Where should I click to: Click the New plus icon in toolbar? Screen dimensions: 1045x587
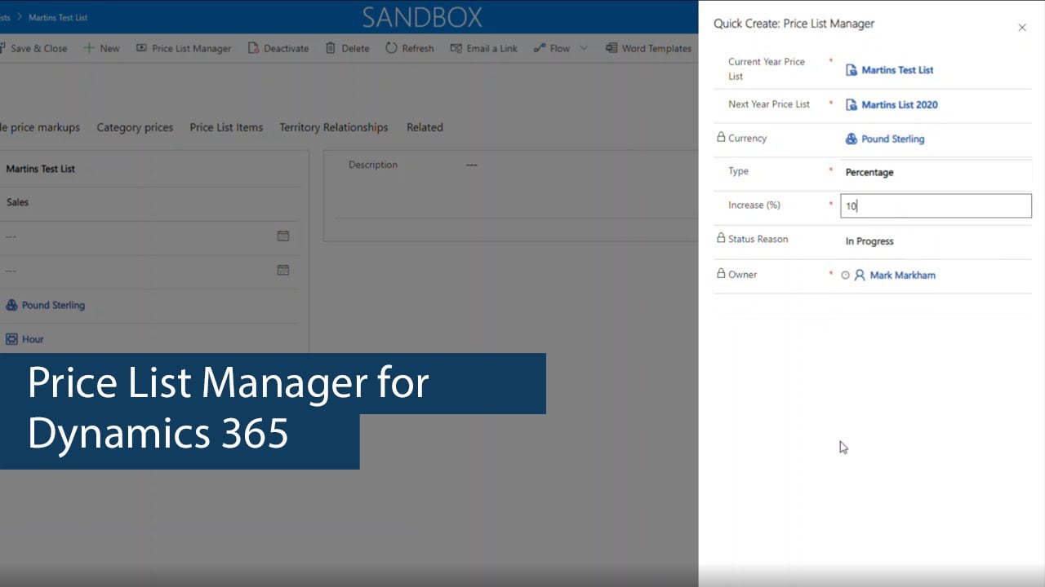(x=88, y=48)
